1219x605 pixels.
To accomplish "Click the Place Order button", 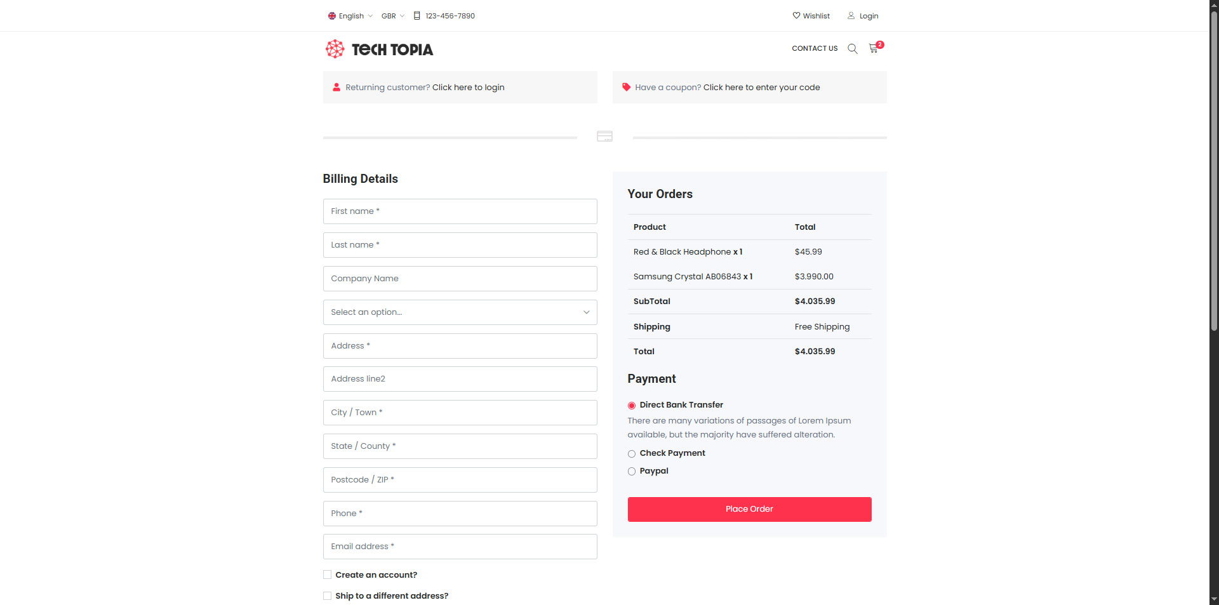I will point(749,509).
